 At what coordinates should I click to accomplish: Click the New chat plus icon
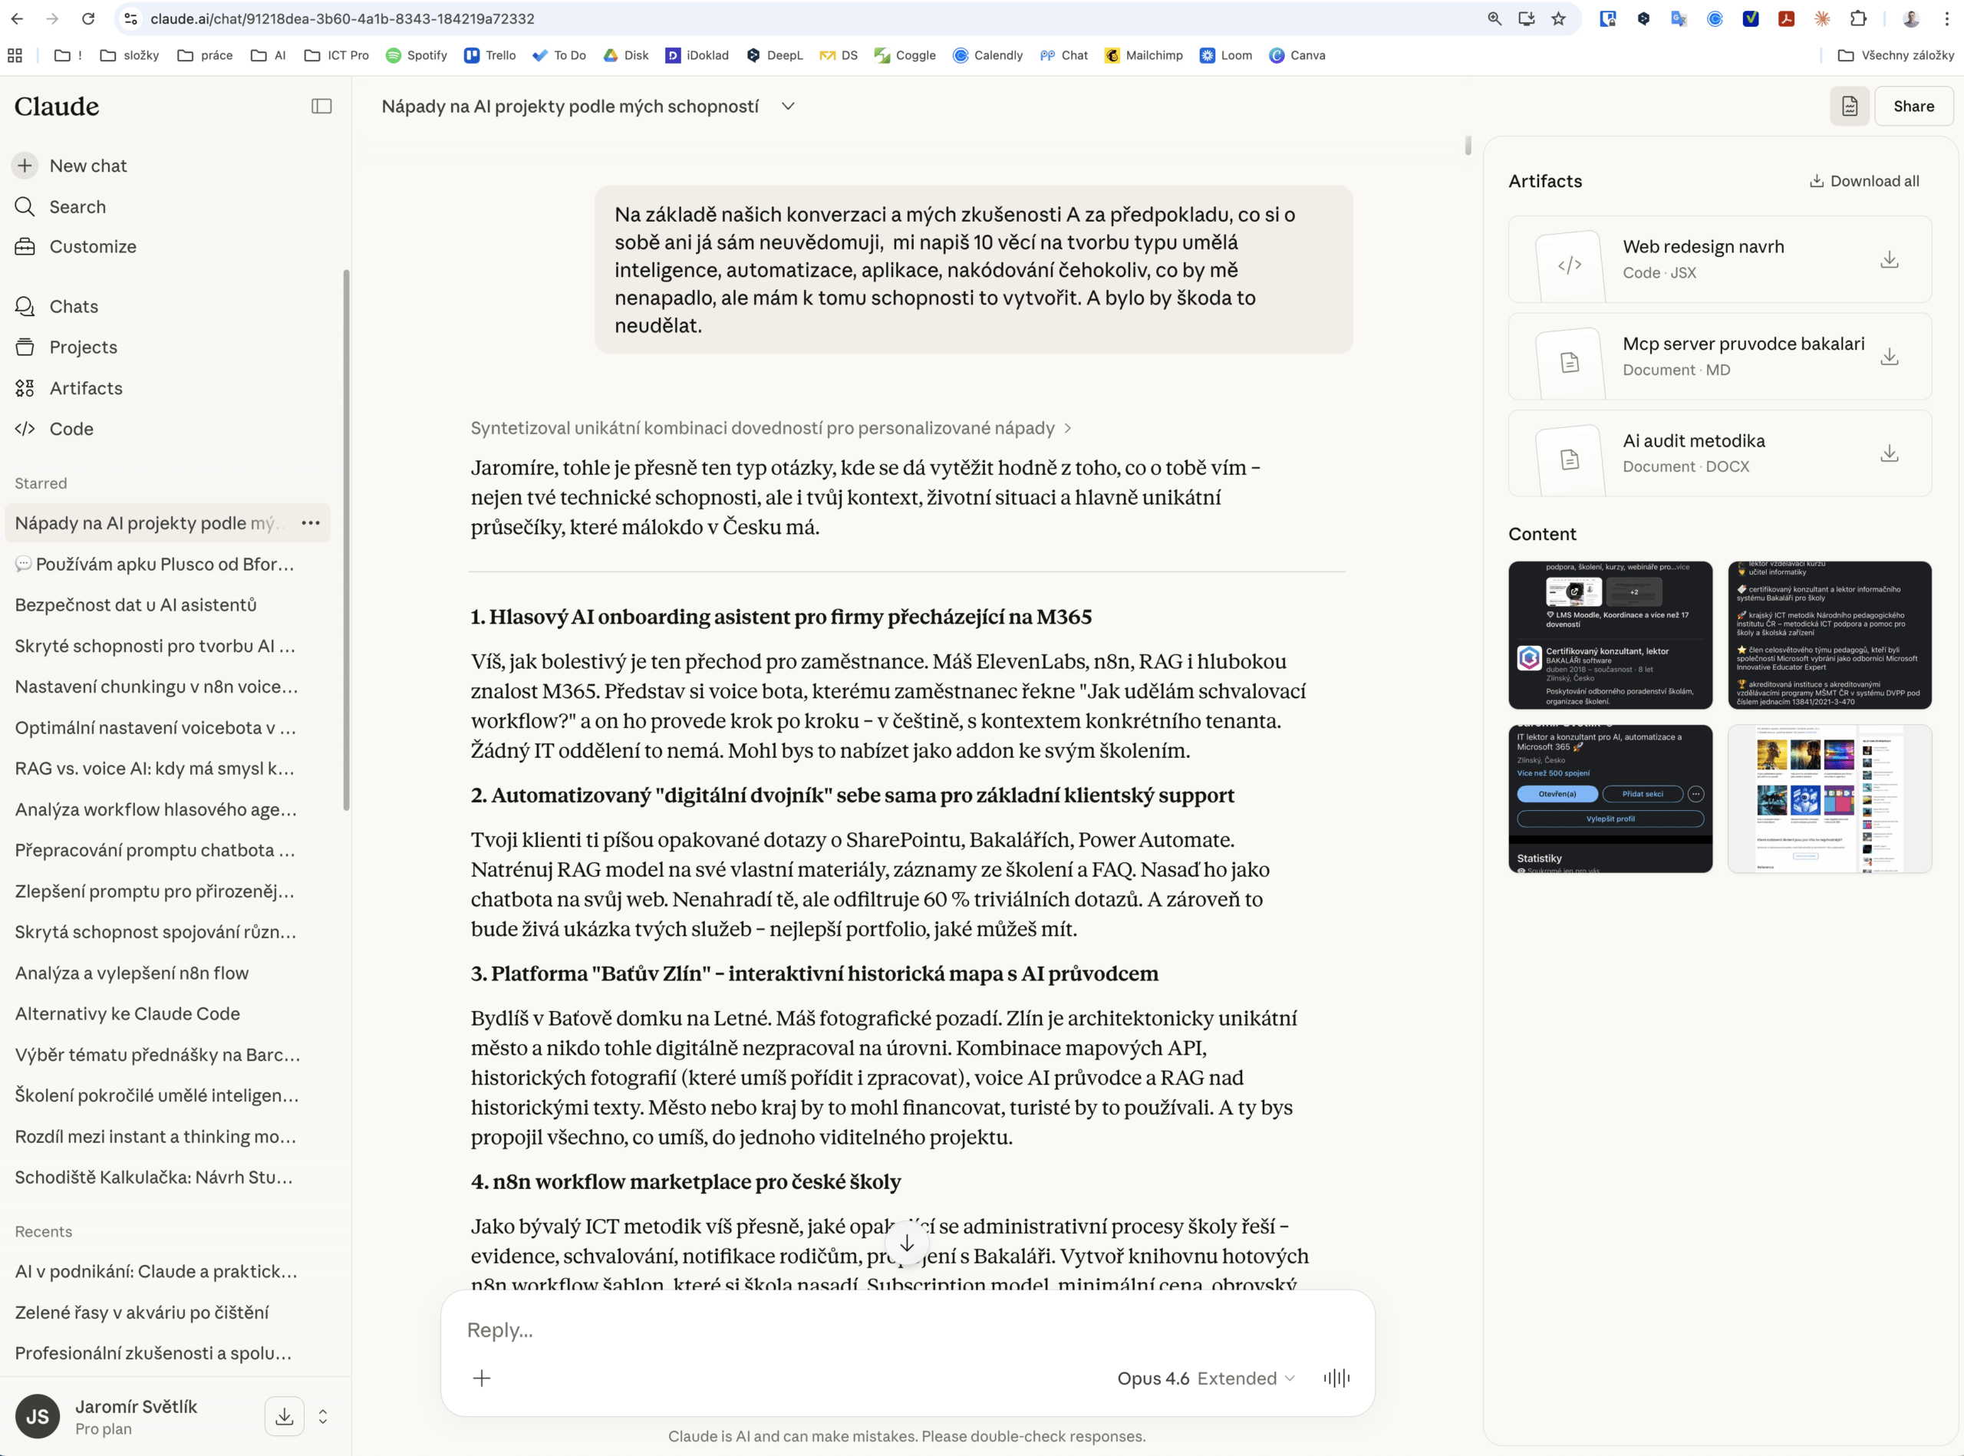coord(25,166)
